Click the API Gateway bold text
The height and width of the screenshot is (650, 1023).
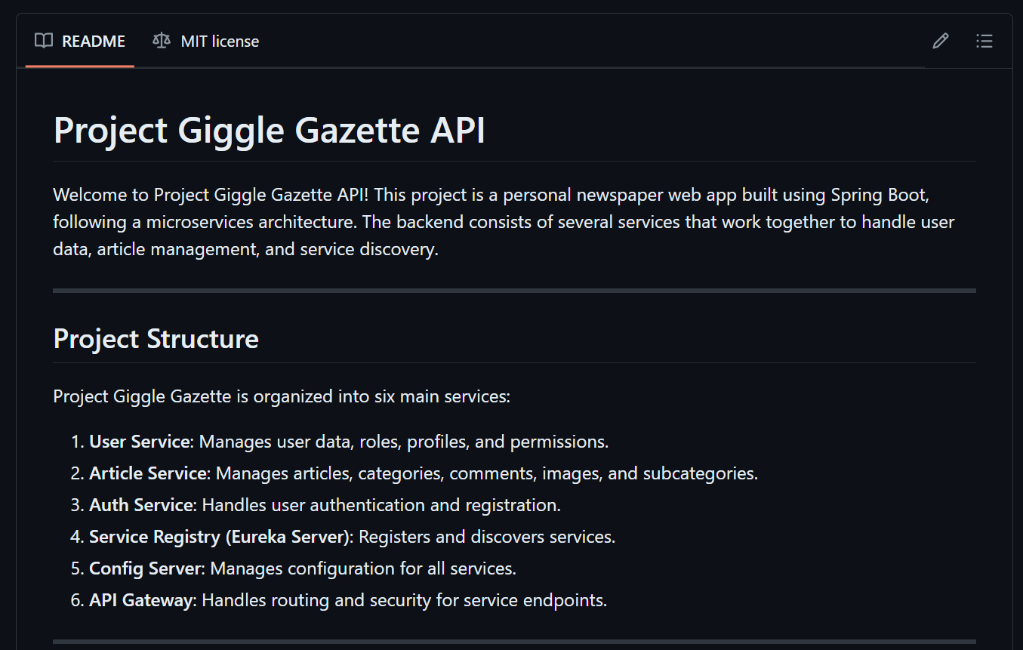[x=142, y=600]
